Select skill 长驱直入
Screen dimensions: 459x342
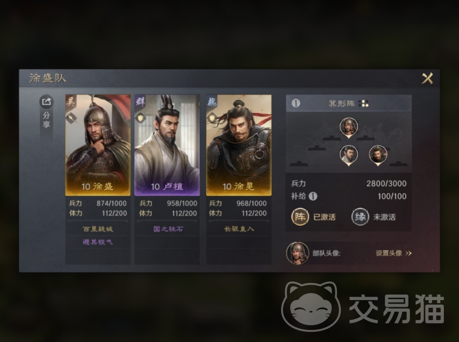click(239, 229)
